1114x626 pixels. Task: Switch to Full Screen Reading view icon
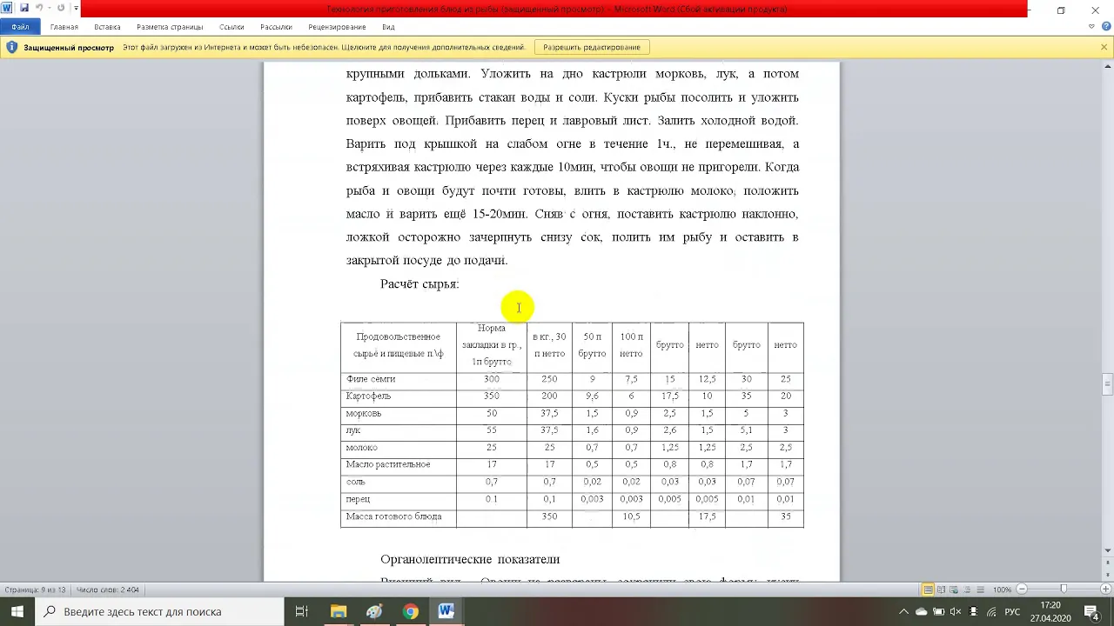941,589
